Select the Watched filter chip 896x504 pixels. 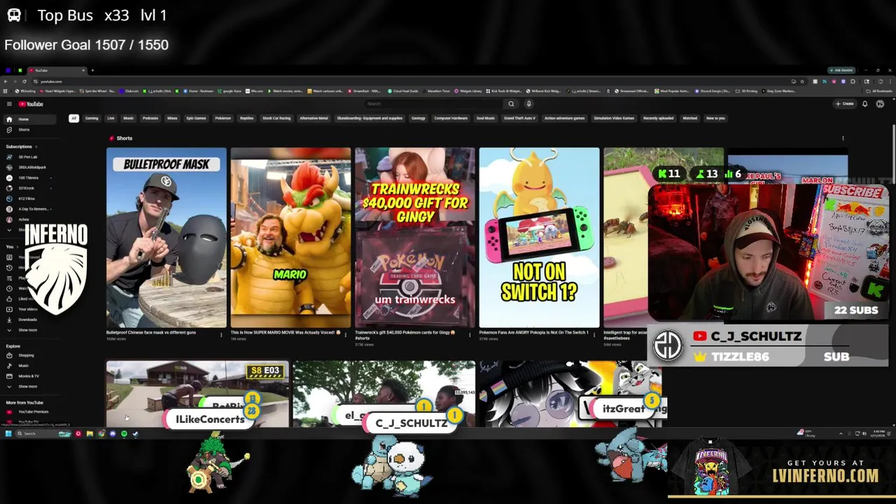[x=690, y=118]
